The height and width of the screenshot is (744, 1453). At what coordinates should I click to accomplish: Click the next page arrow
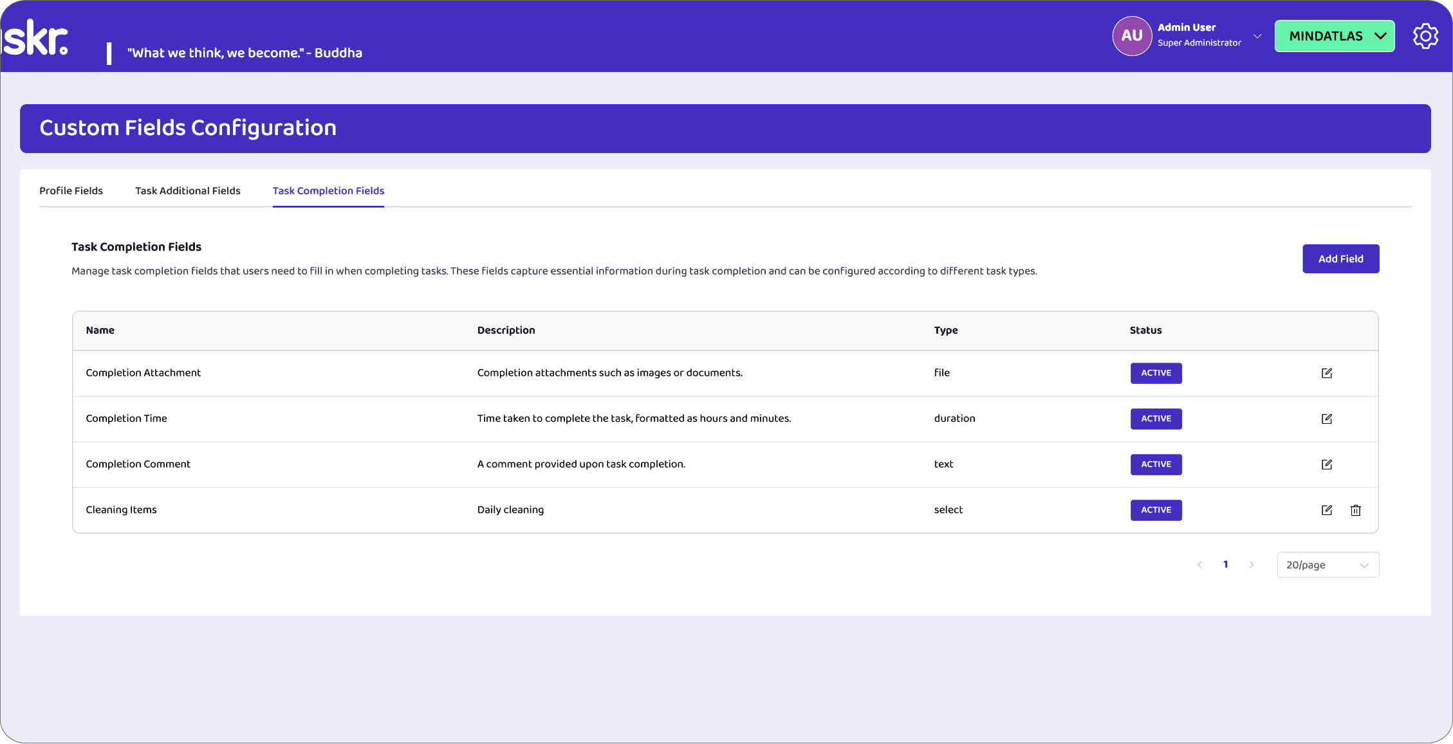(x=1252, y=564)
